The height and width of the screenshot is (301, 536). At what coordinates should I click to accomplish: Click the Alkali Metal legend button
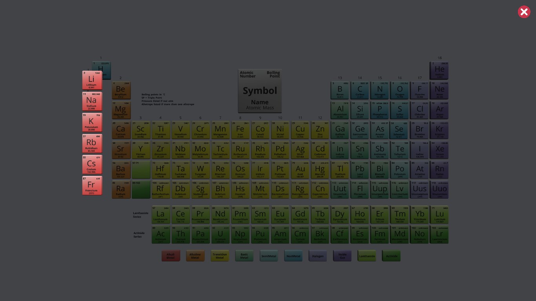(x=171, y=256)
